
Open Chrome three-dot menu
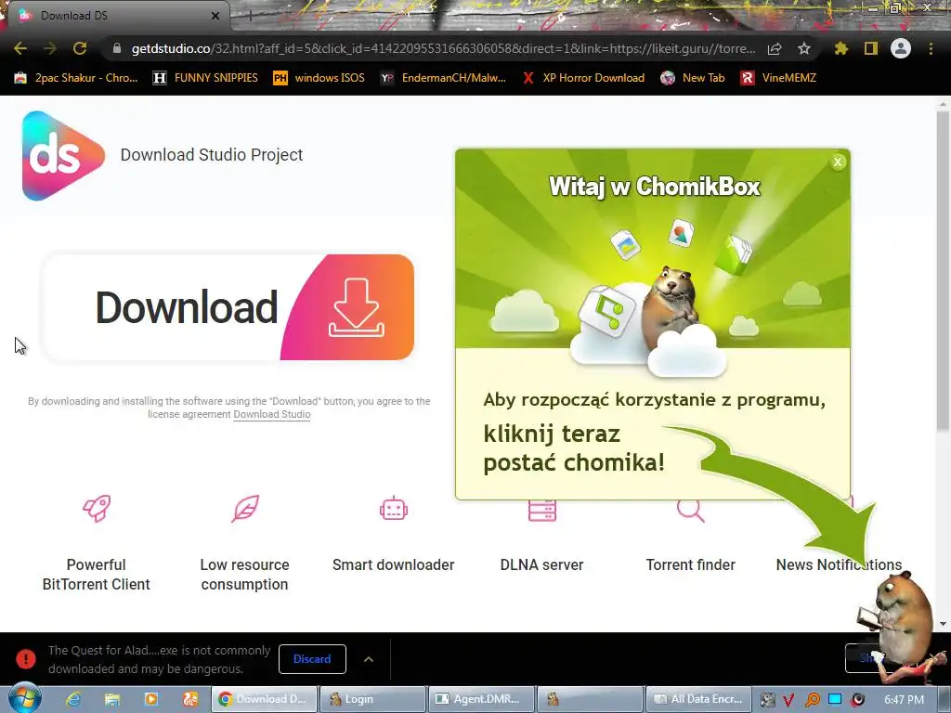931,48
